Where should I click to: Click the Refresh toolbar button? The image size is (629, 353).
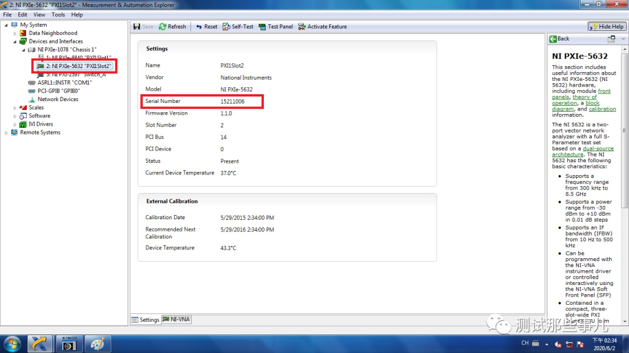172,26
